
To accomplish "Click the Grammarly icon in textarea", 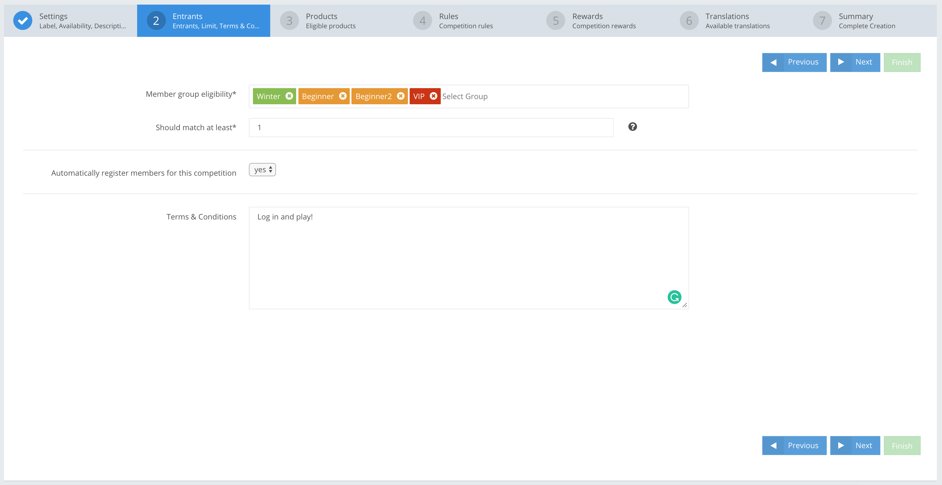I will tap(674, 297).
